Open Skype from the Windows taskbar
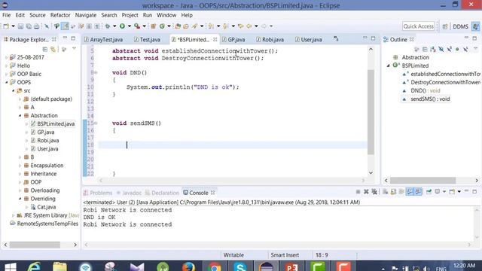The height and width of the screenshot is (271, 482). pyautogui.click(x=239, y=266)
